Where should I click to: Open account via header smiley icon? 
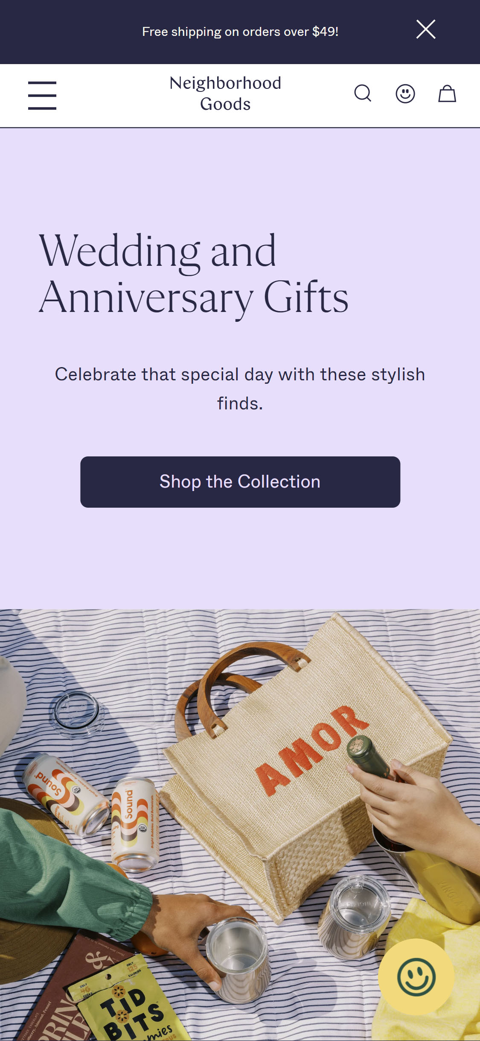(x=405, y=94)
